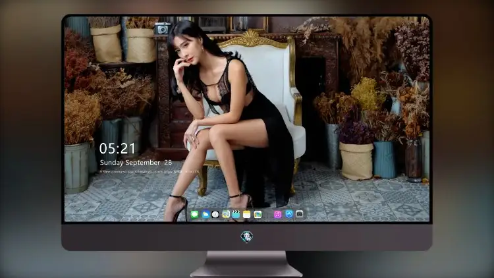Screen dimensions: 494x278
Task: Open the Notes app in the dock
Action: (247, 215)
